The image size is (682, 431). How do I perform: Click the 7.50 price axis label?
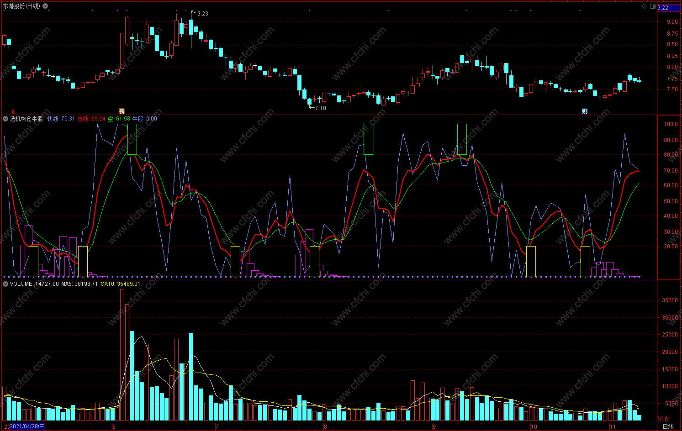[672, 90]
